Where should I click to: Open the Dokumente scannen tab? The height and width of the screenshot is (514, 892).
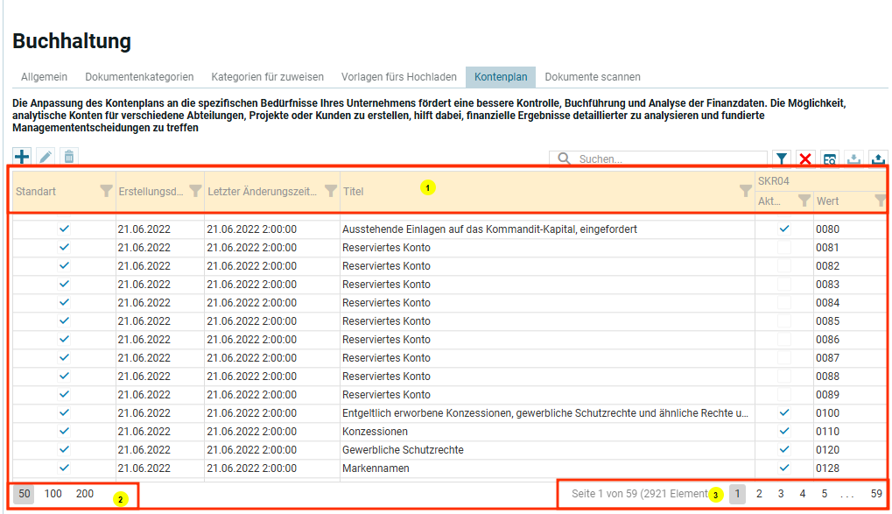(592, 77)
